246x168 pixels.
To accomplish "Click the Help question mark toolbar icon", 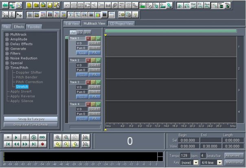I will click(x=135, y=14).
